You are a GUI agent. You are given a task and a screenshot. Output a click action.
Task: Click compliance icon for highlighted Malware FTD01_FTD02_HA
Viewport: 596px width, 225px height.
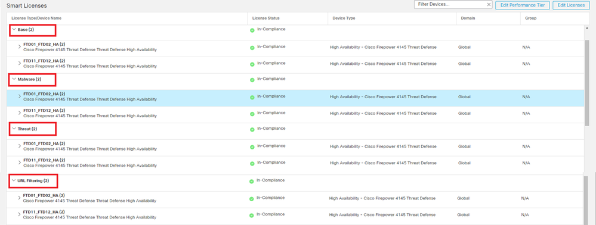pyautogui.click(x=252, y=98)
